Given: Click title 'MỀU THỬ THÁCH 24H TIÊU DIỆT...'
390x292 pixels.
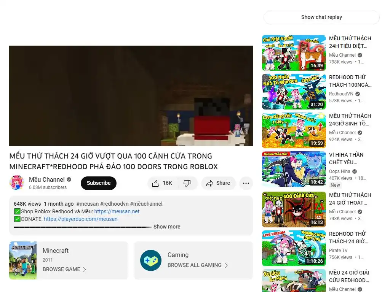Looking at the screenshot, I should coord(350,42).
